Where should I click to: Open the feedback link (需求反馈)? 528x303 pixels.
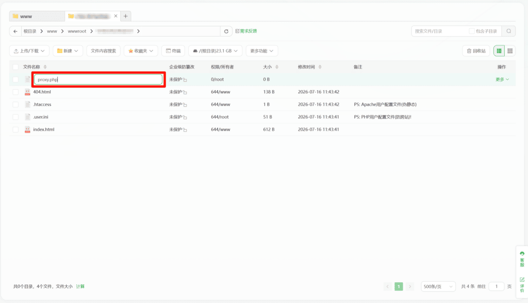pyautogui.click(x=246, y=31)
